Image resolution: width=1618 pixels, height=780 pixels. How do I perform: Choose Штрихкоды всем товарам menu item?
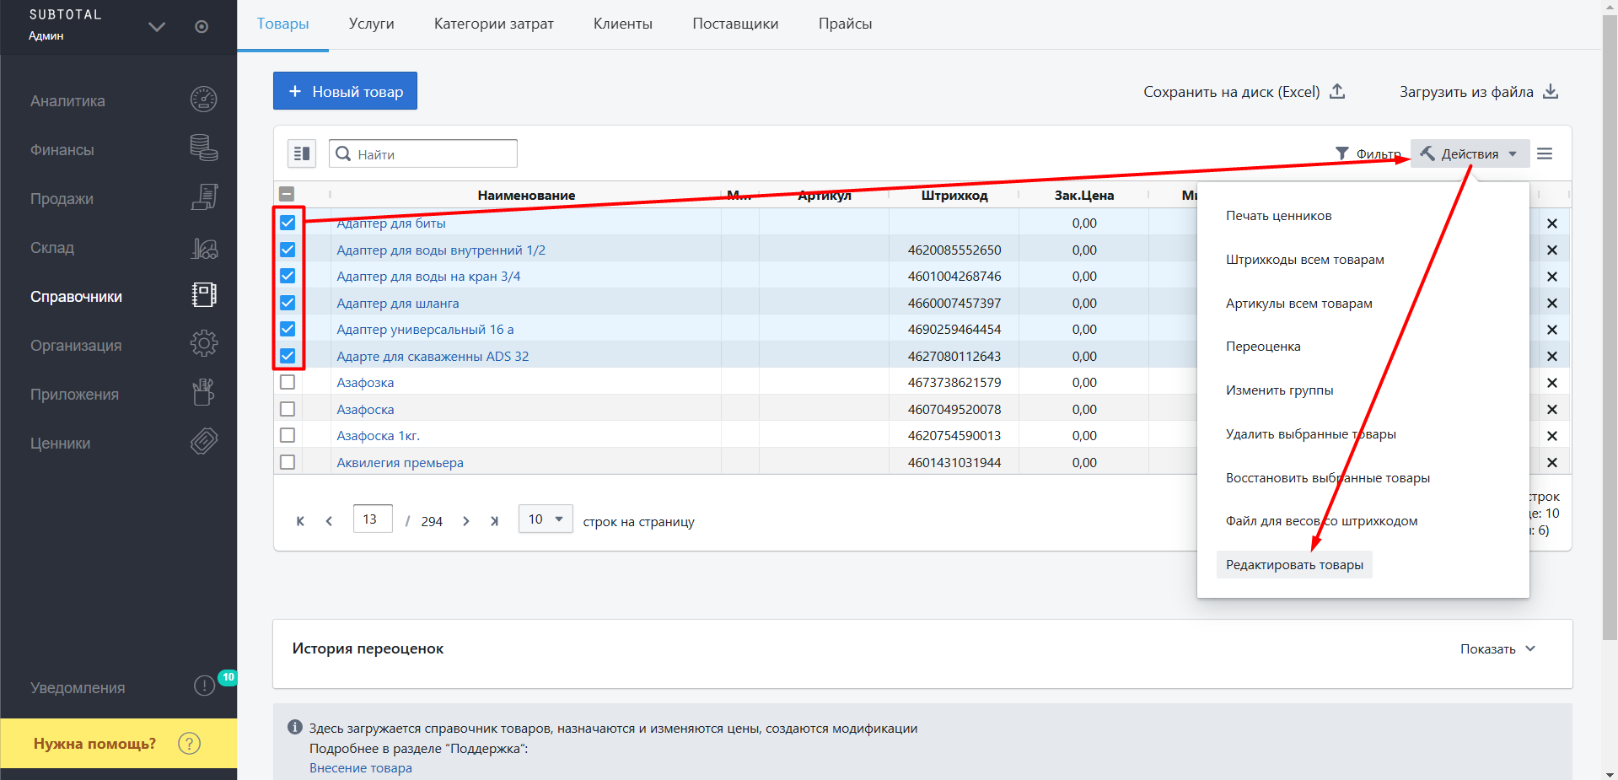pos(1305,260)
